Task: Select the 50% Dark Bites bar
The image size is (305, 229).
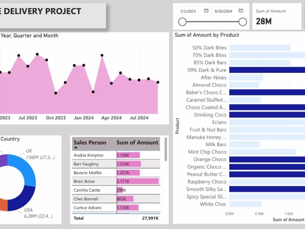Action: [260, 48]
